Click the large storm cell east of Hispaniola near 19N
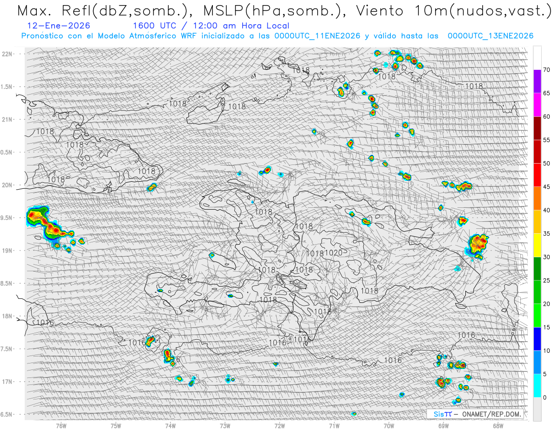Viewport: 559px width, 432px height. point(478,246)
